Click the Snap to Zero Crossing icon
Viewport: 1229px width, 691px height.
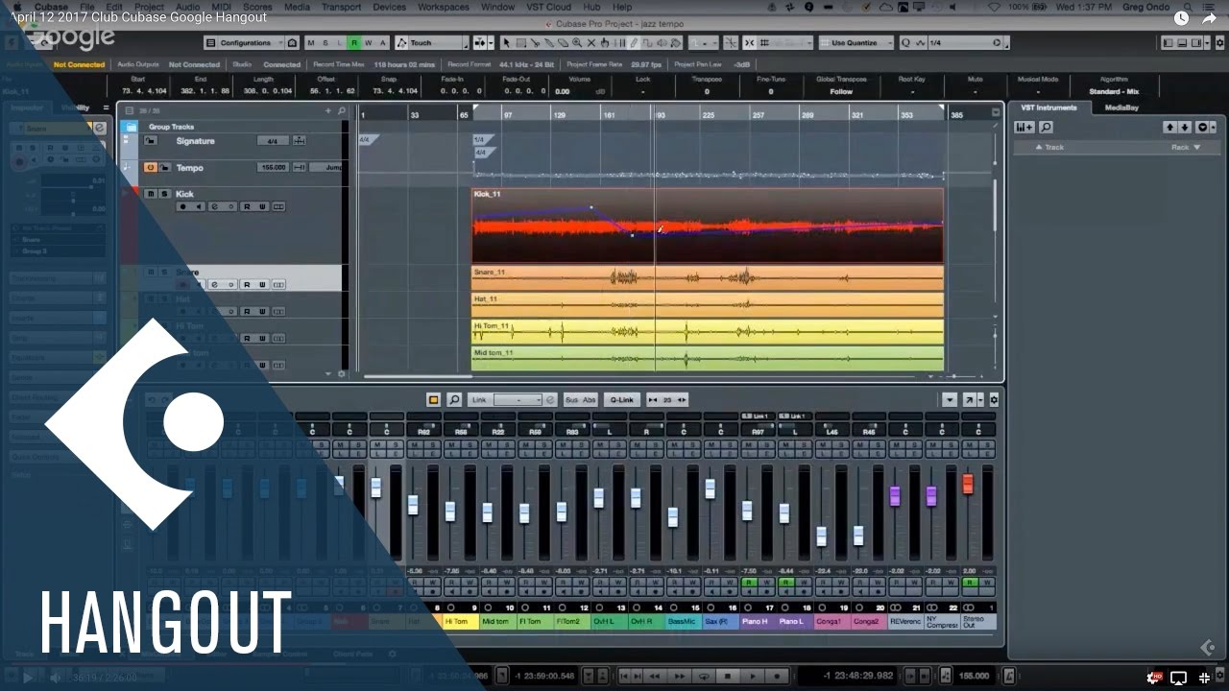pos(731,43)
